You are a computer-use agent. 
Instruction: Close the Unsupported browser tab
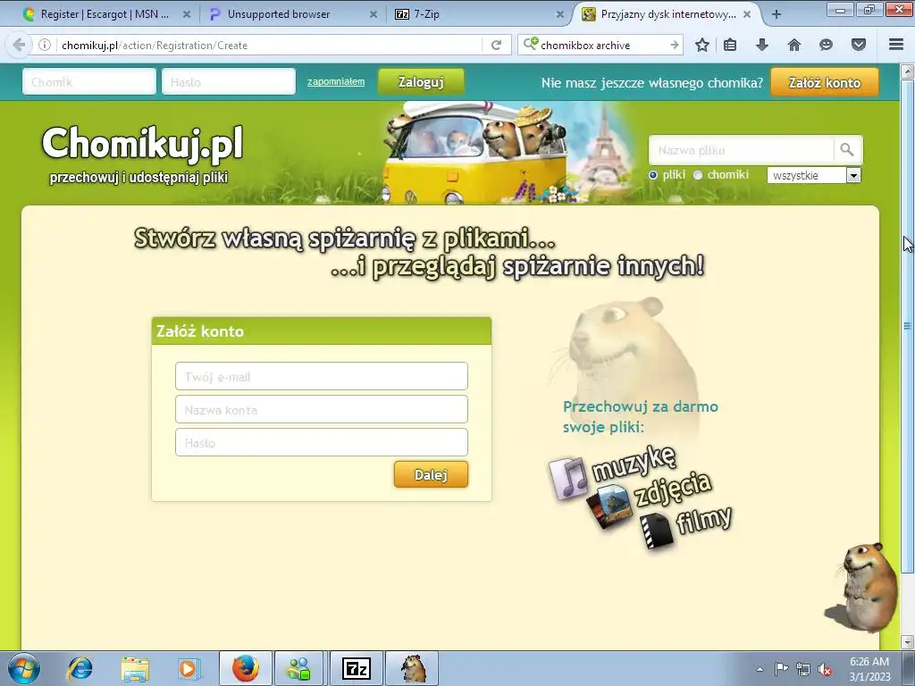coord(374,14)
